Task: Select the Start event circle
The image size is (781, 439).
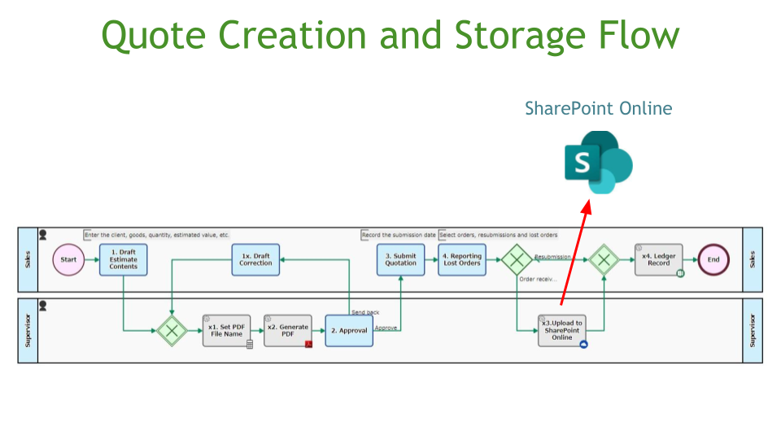Action: (68, 259)
